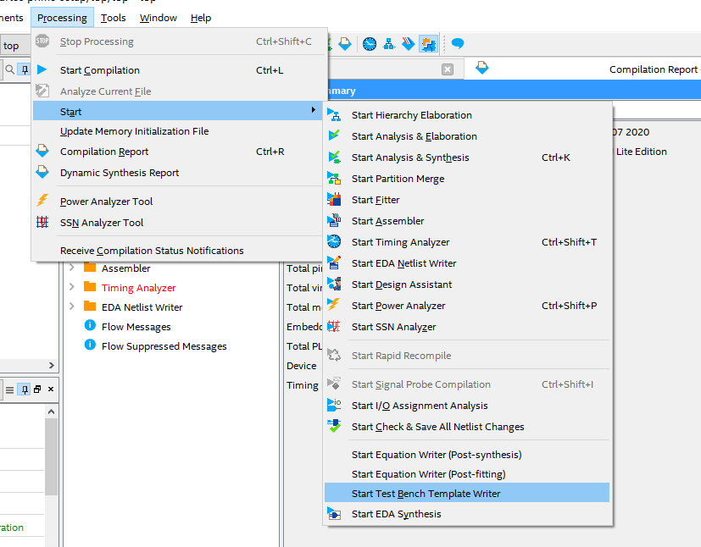Open the Help menu
Viewport: 701px width, 547px height.
click(201, 18)
